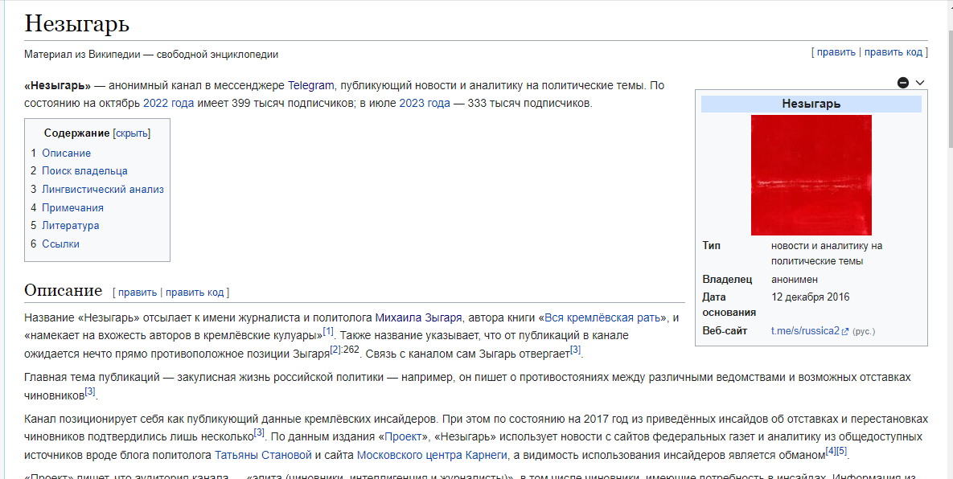Click the red Незыгарь channel image
The height and width of the screenshot is (479, 953).
[811, 175]
